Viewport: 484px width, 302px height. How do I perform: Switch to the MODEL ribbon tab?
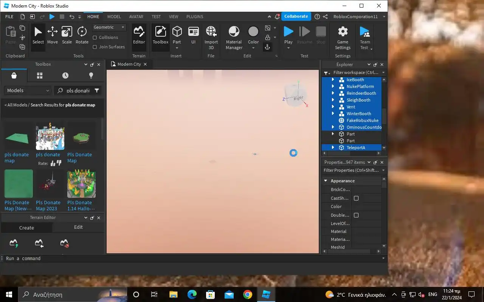pyautogui.click(x=114, y=17)
